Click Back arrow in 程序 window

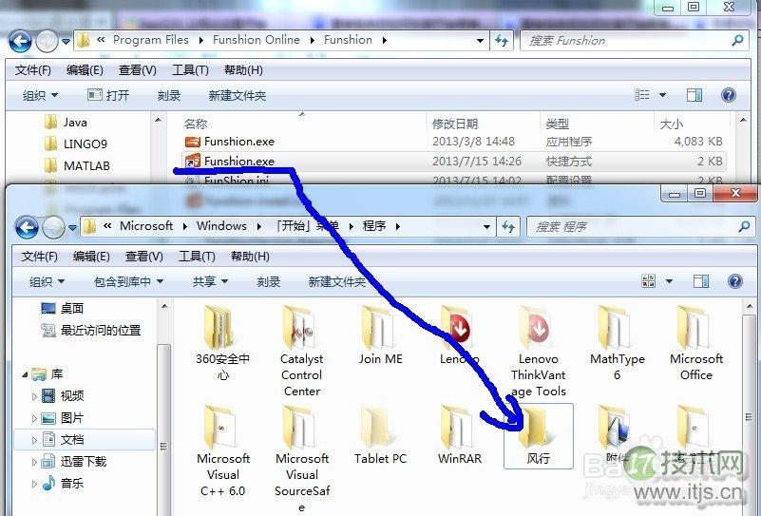click(x=27, y=227)
